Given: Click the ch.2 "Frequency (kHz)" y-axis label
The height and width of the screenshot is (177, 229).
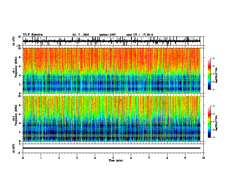Looking at the screenshot, I should (16, 115).
